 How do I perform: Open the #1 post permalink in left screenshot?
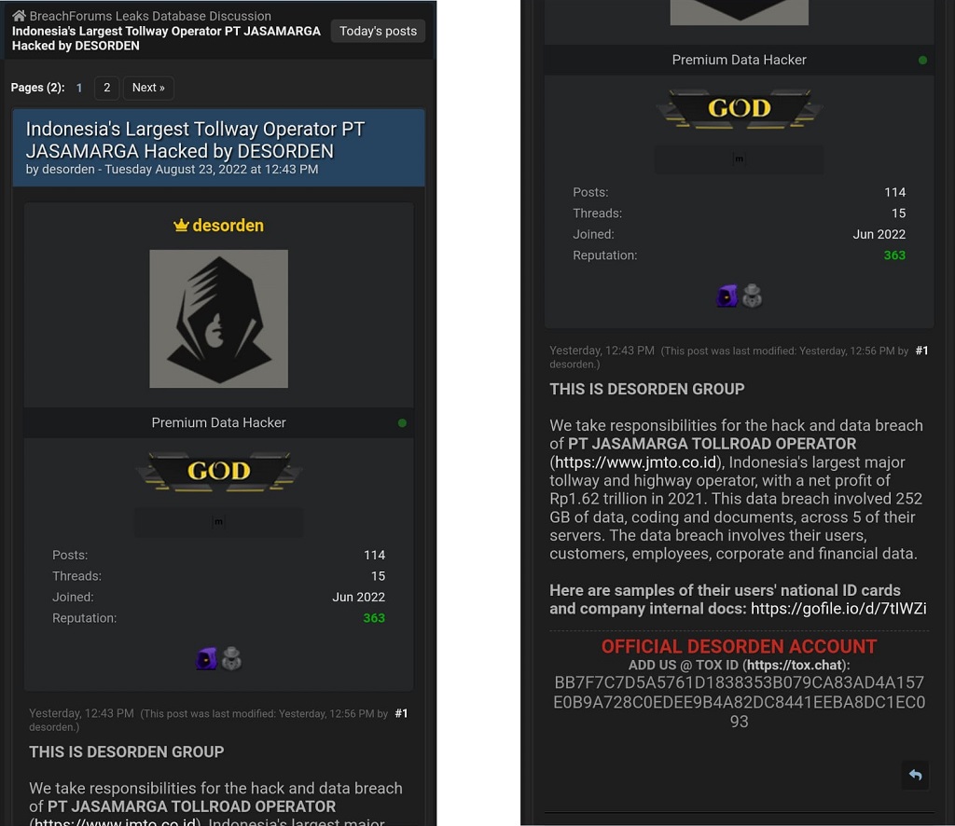[401, 713]
